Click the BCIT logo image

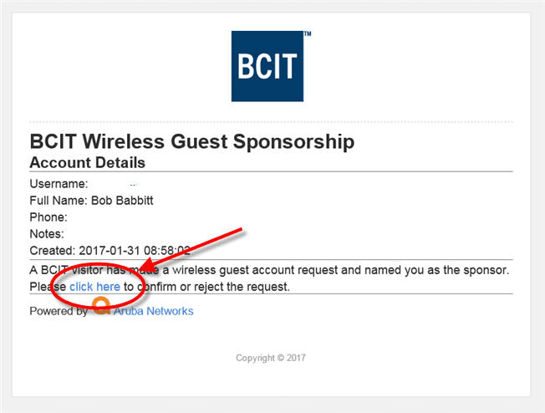coord(267,66)
